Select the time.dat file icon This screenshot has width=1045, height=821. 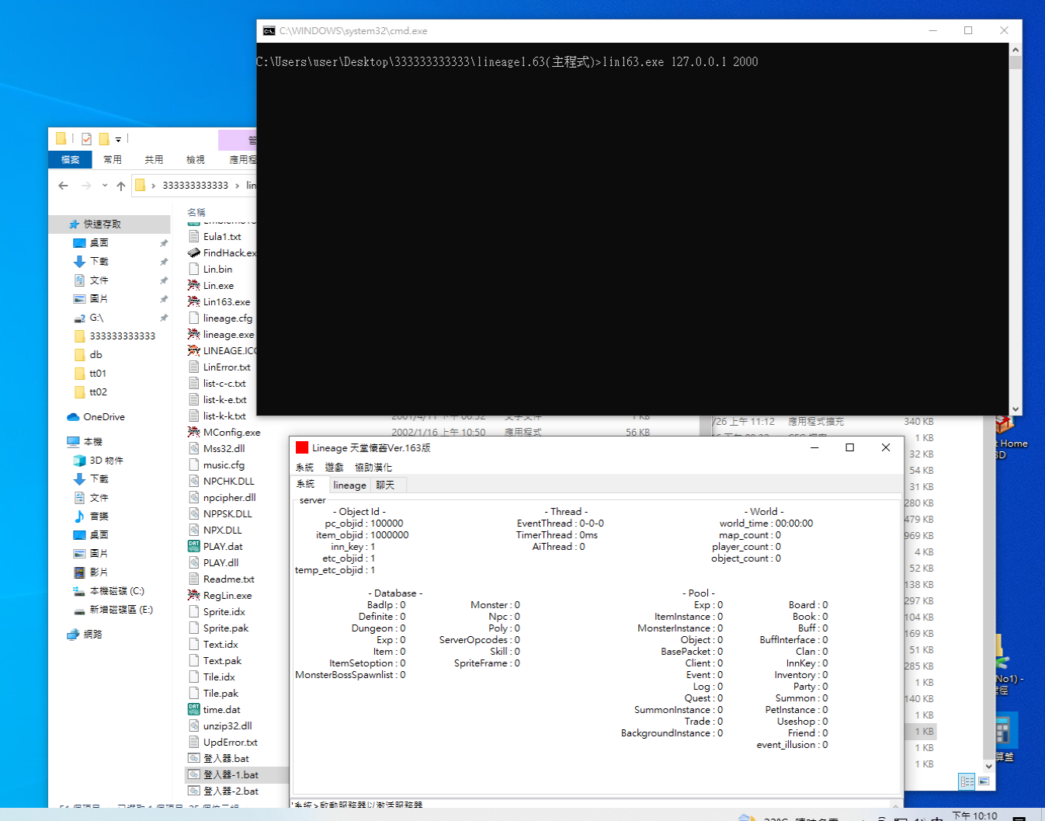[194, 709]
